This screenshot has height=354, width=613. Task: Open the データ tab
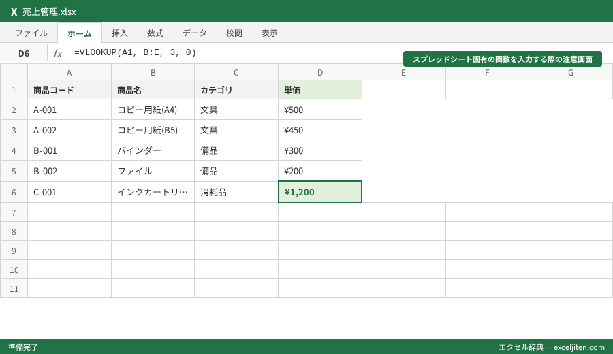[x=195, y=33]
